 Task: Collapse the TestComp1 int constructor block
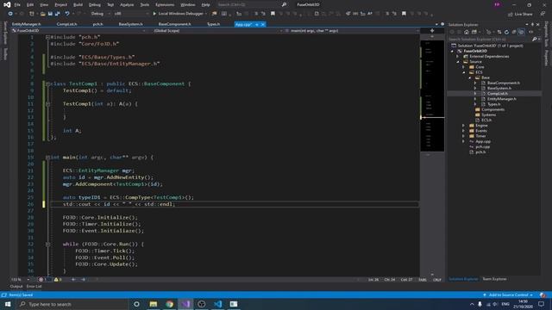pyautogui.click(x=47, y=104)
